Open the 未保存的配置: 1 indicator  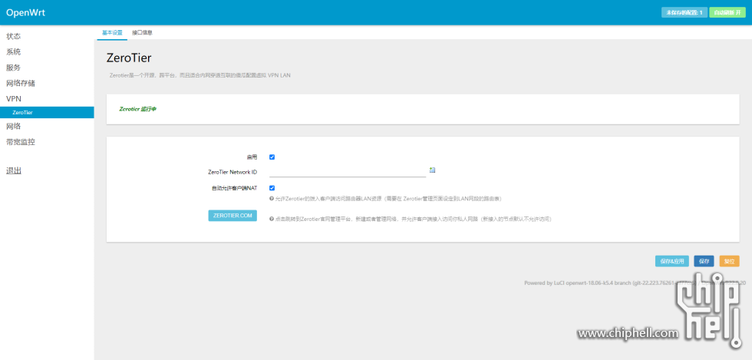coord(684,12)
